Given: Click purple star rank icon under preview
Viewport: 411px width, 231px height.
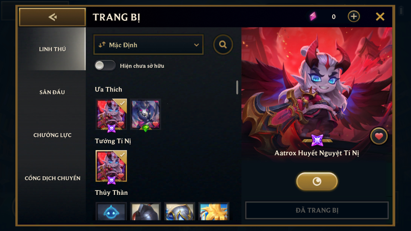Looking at the screenshot, I should [317, 140].
